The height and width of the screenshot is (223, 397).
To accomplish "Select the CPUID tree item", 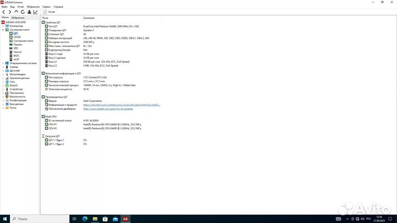I will (15, 37).
